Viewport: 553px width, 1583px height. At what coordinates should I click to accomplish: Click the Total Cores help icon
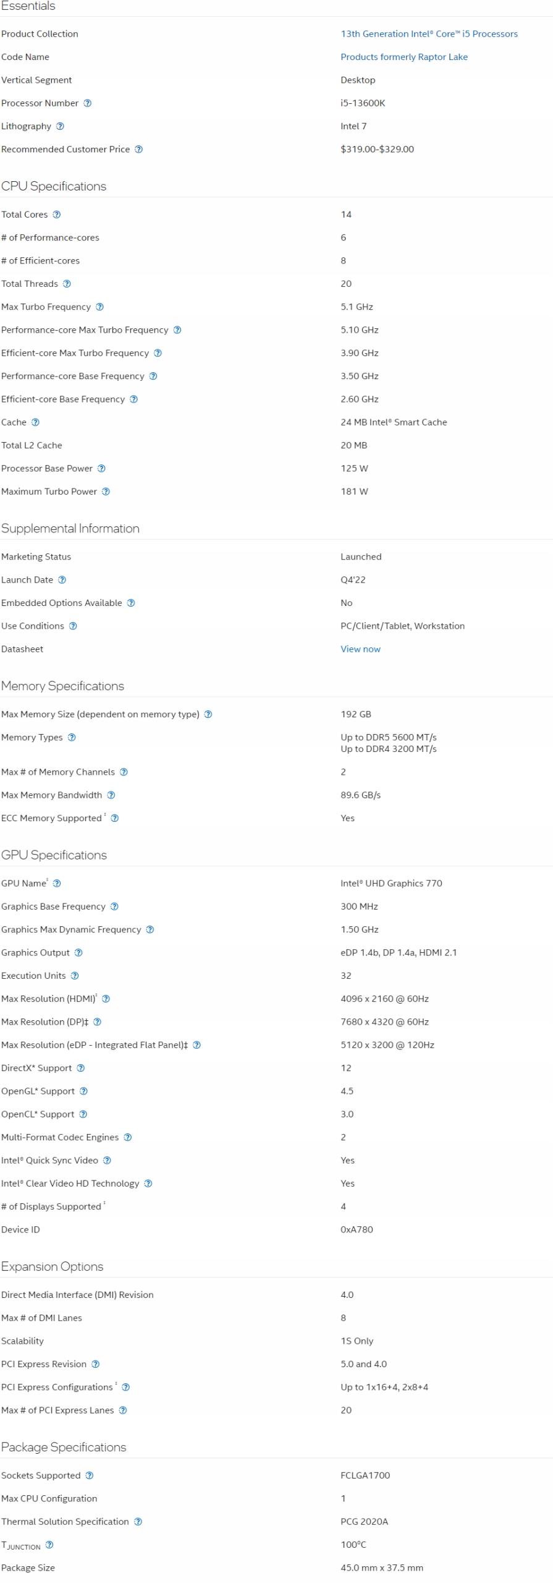tap(57, 215)
